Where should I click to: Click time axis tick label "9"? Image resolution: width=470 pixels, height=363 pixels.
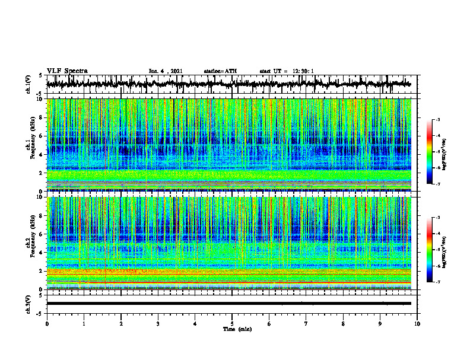coord(380,324)
